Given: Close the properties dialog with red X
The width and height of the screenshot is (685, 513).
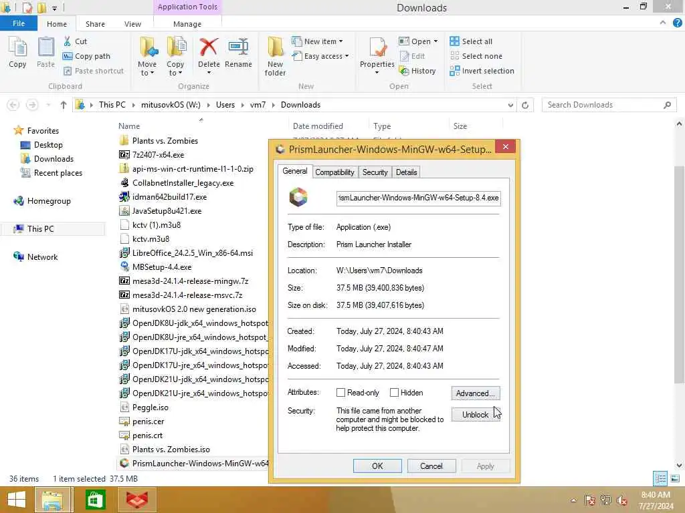Looking at the screenshot, I should coord(506,146).
